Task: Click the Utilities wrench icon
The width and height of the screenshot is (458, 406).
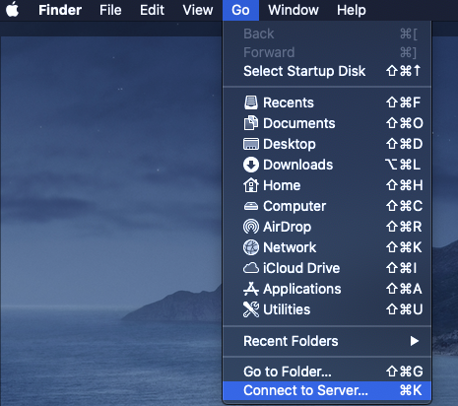Action: tap(251, 309)
